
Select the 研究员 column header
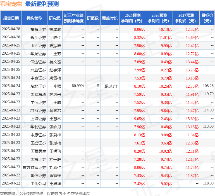coord(55,18)
